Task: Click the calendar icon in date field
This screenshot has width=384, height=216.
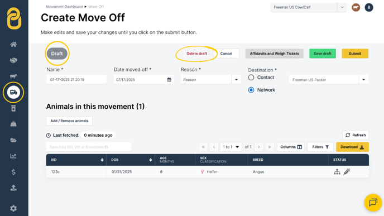Action: click(169, 80)
